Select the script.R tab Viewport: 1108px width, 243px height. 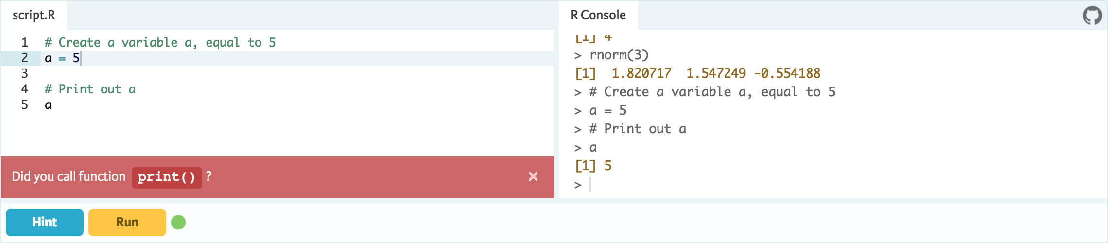click(x=34, y=15)
